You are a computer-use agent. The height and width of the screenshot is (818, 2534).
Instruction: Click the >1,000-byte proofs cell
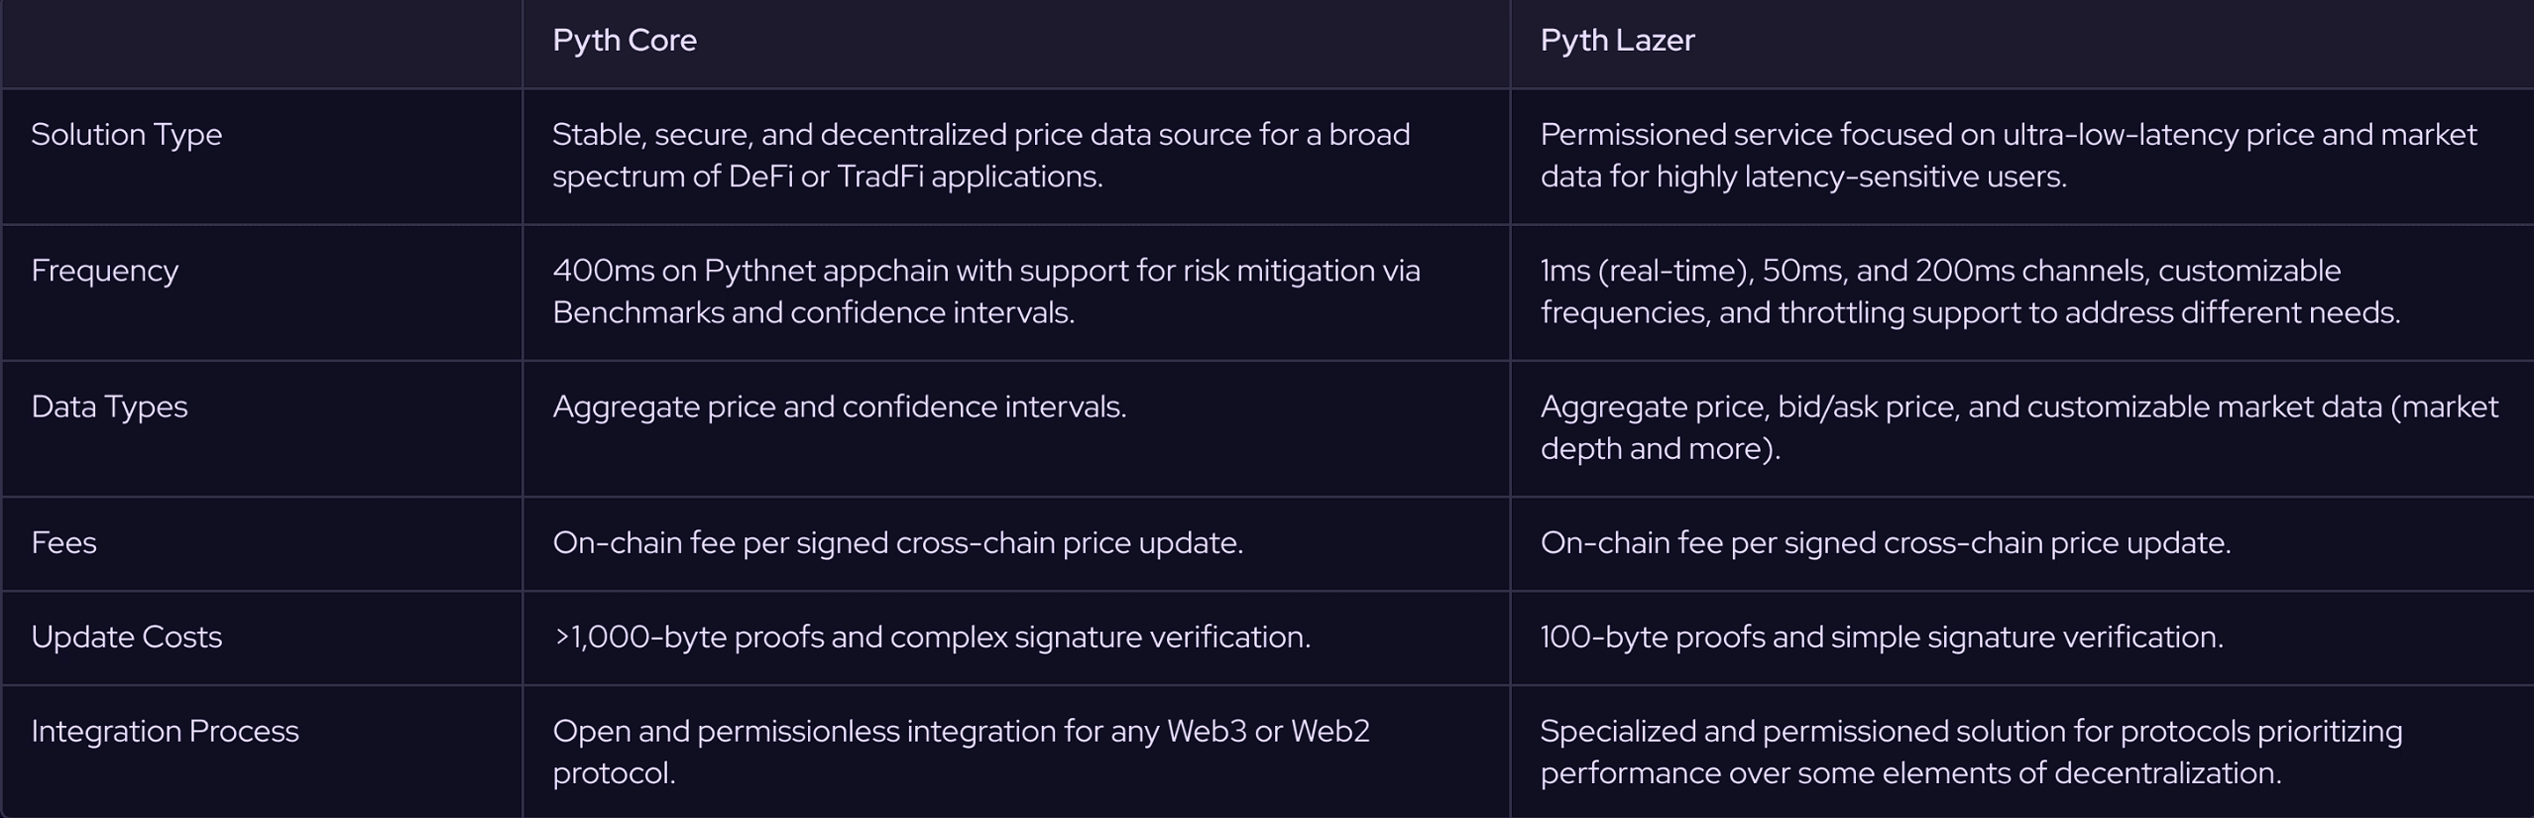click(932, 637)
